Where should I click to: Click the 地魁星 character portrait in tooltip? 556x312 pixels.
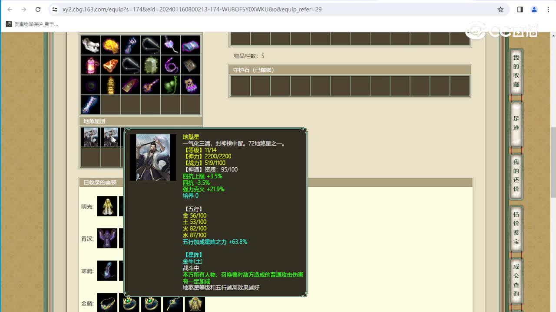[x=153, y=157]
